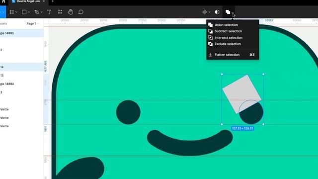318x179 pixels.
Task: Choose Subtract selection
Action: [x=233, y=31]
